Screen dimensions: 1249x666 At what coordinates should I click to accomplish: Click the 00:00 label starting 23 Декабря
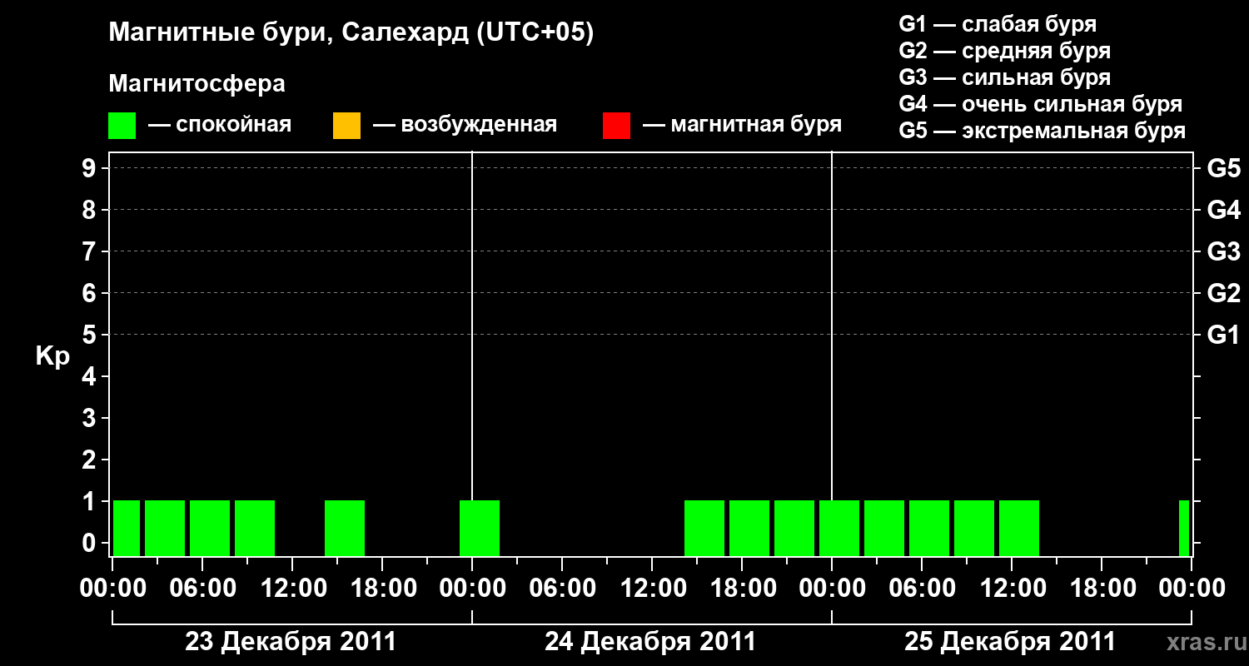click(x=112, y=589)
